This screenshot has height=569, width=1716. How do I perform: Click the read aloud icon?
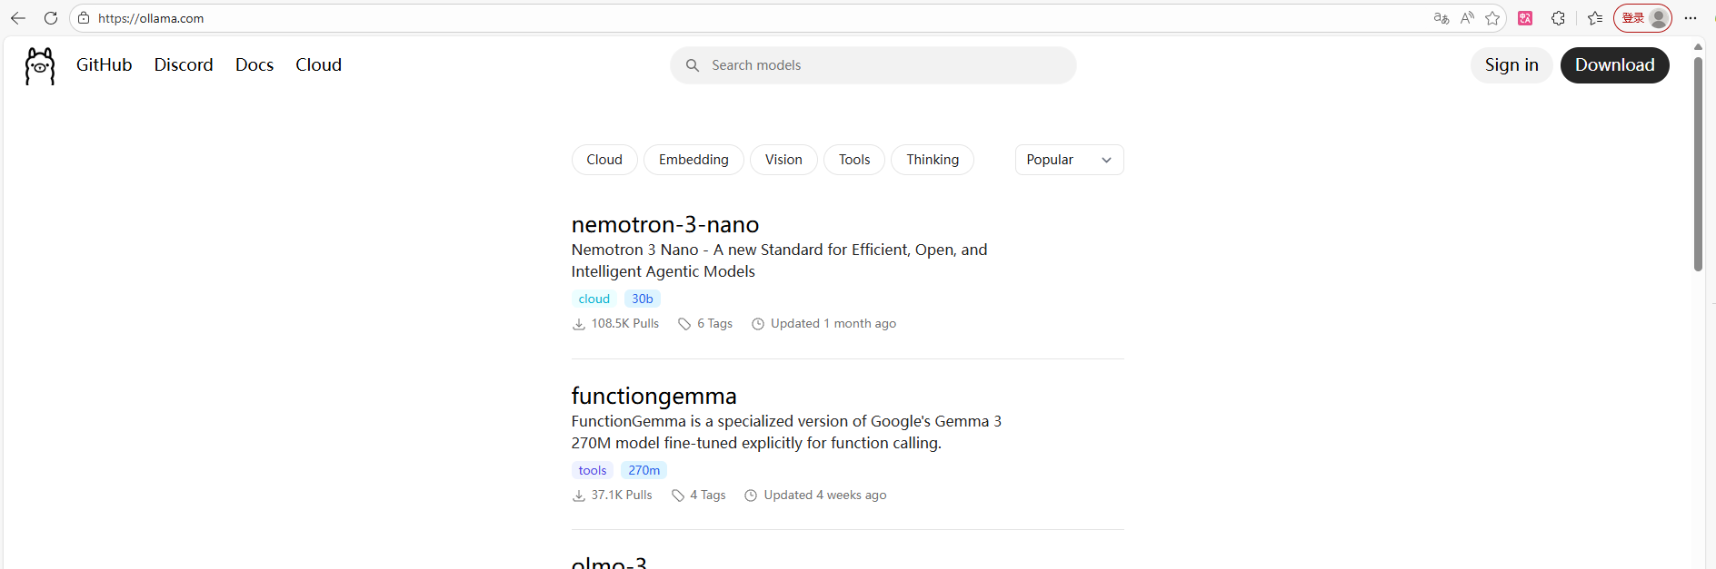(1467, 18)
